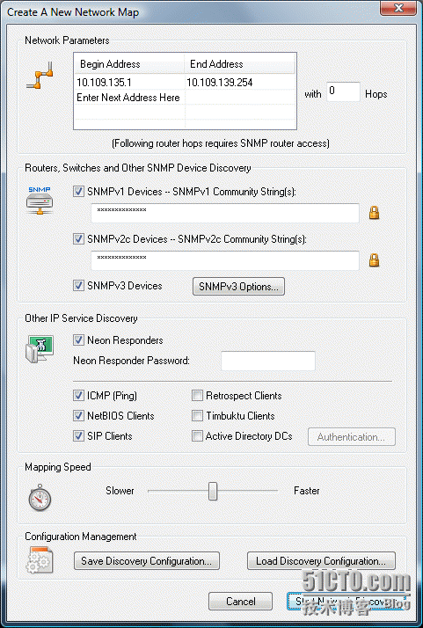The width and height of the screenshot is (423, 628).
Task: Click the Enter Next Address Here cell
Action: point(129,98)
